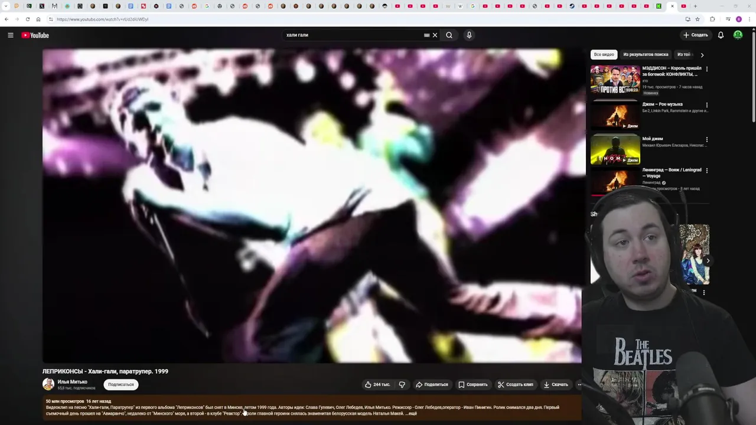Click the main video player area
Viewport: 756px width, 425px height.
312,205
